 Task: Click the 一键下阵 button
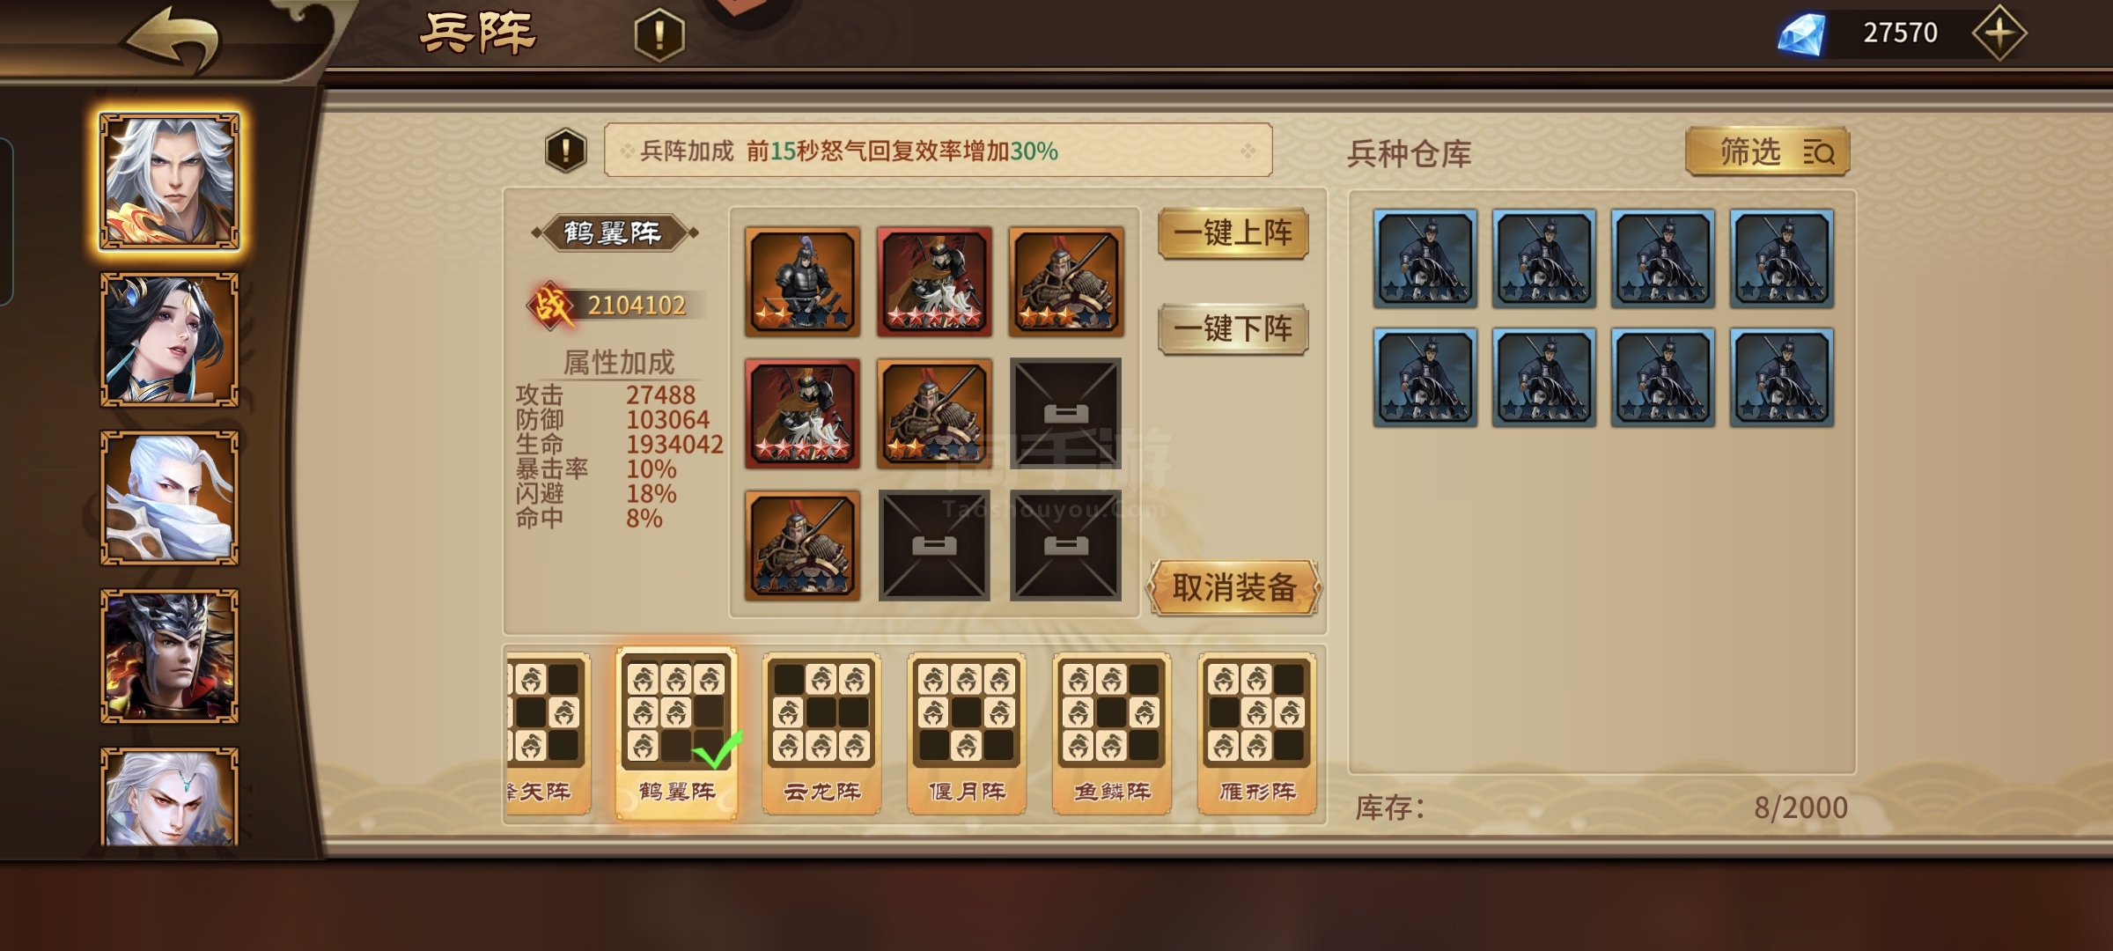tap(1233, 329)
